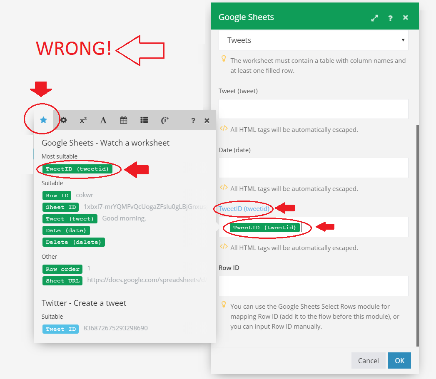Click into the Row ID input field
The height and width of the screenshot is (379, 436).
(314, 286)
